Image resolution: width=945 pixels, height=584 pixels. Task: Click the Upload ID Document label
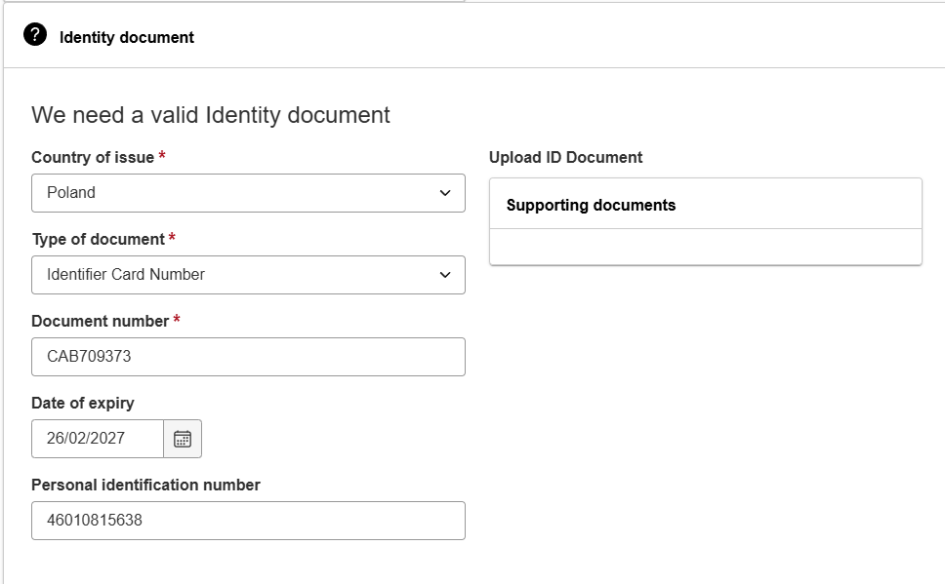tap(566, 157)
